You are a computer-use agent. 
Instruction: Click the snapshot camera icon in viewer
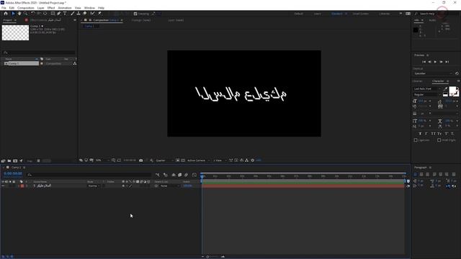(141, 160)
